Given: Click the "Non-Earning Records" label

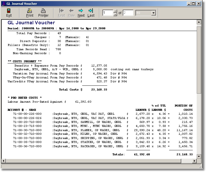Looking at the screenshot, I should (30, 53).
